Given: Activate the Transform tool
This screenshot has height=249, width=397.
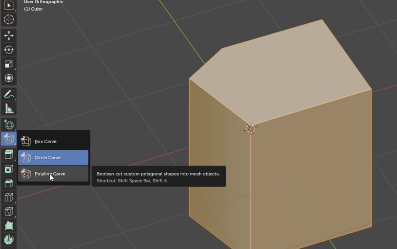Looking at the screenshot, I should 9,78.
